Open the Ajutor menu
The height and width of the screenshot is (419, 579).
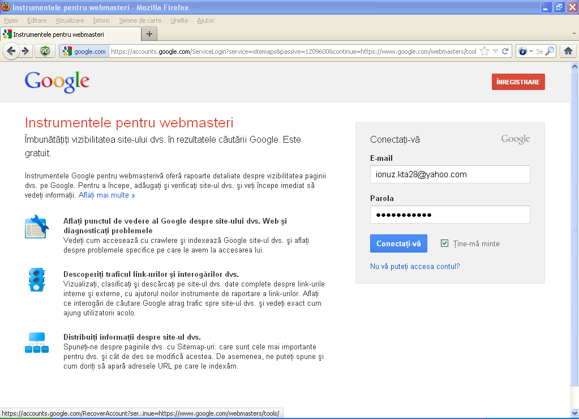click(x=205, y=20)
